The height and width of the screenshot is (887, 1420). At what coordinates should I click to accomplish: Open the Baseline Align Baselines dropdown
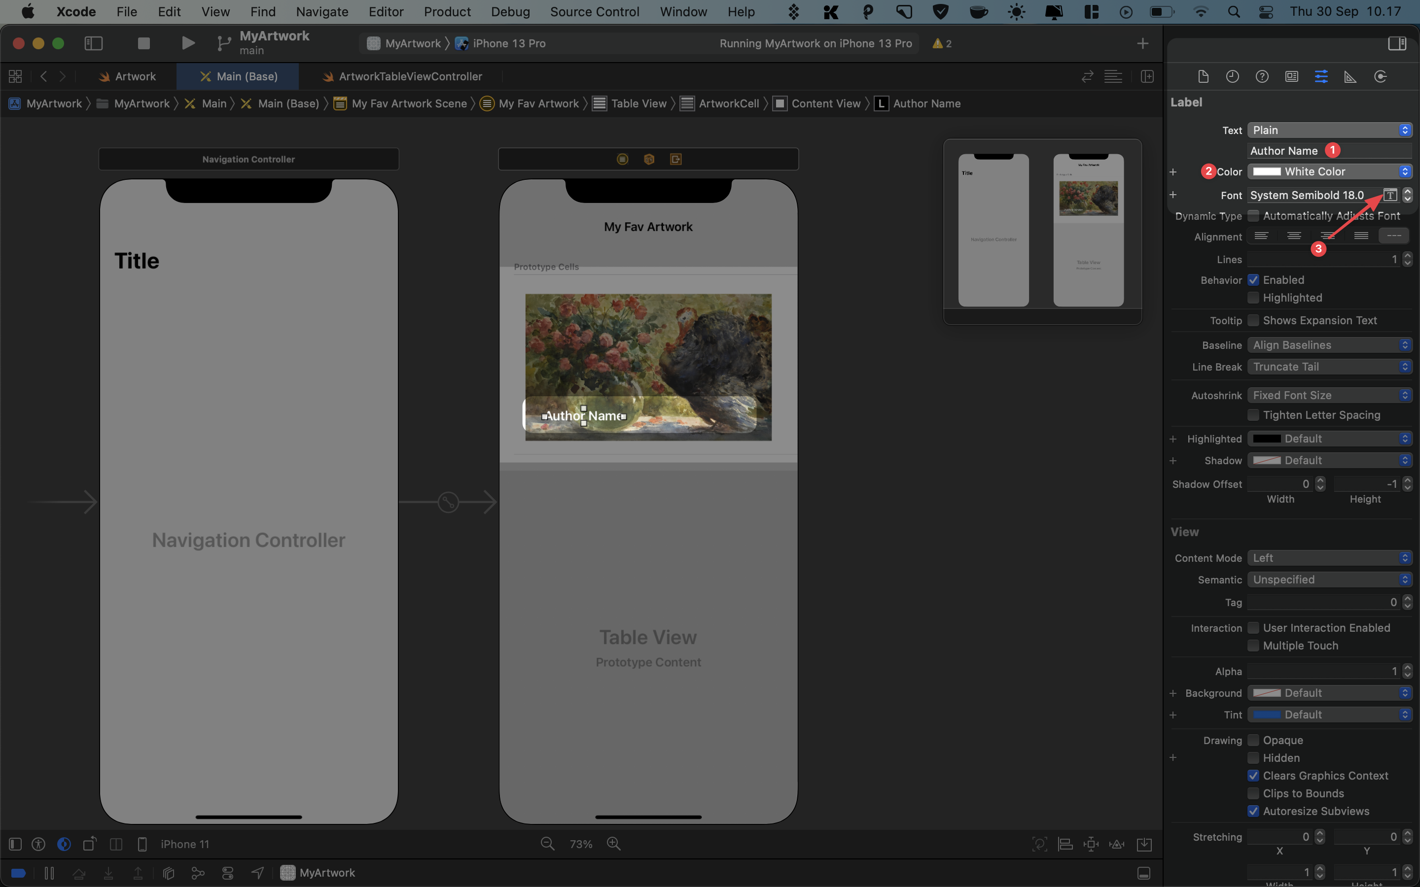click(1329, 345)
